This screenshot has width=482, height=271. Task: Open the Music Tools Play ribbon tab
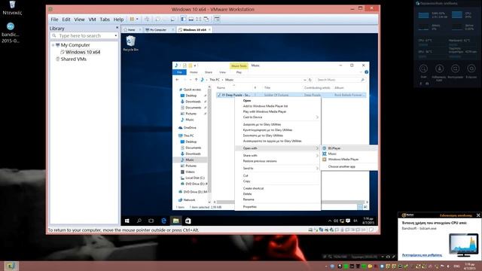(239, 72)
